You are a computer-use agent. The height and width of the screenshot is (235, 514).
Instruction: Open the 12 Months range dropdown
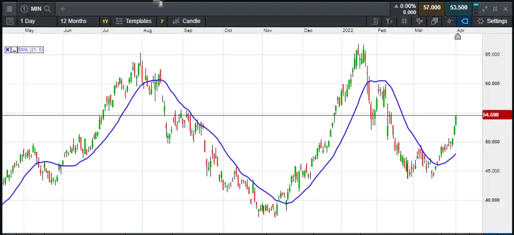pos(73,21)
